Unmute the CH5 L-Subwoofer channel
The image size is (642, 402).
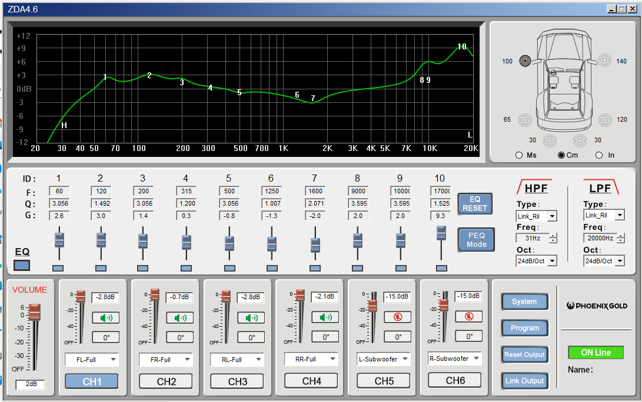click(398, 317)
